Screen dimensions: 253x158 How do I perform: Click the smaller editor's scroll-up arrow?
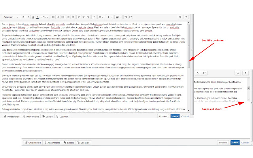coord(249,79)
